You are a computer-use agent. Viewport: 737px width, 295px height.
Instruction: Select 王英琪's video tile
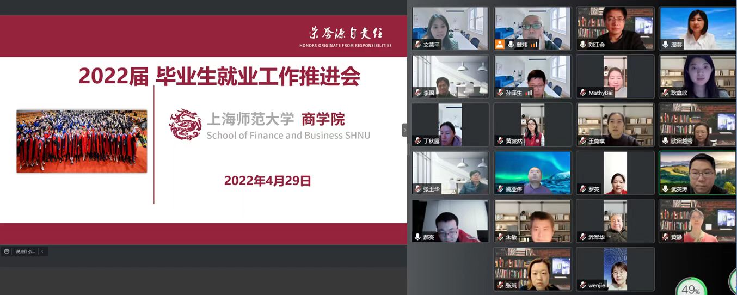click(615, 125)
